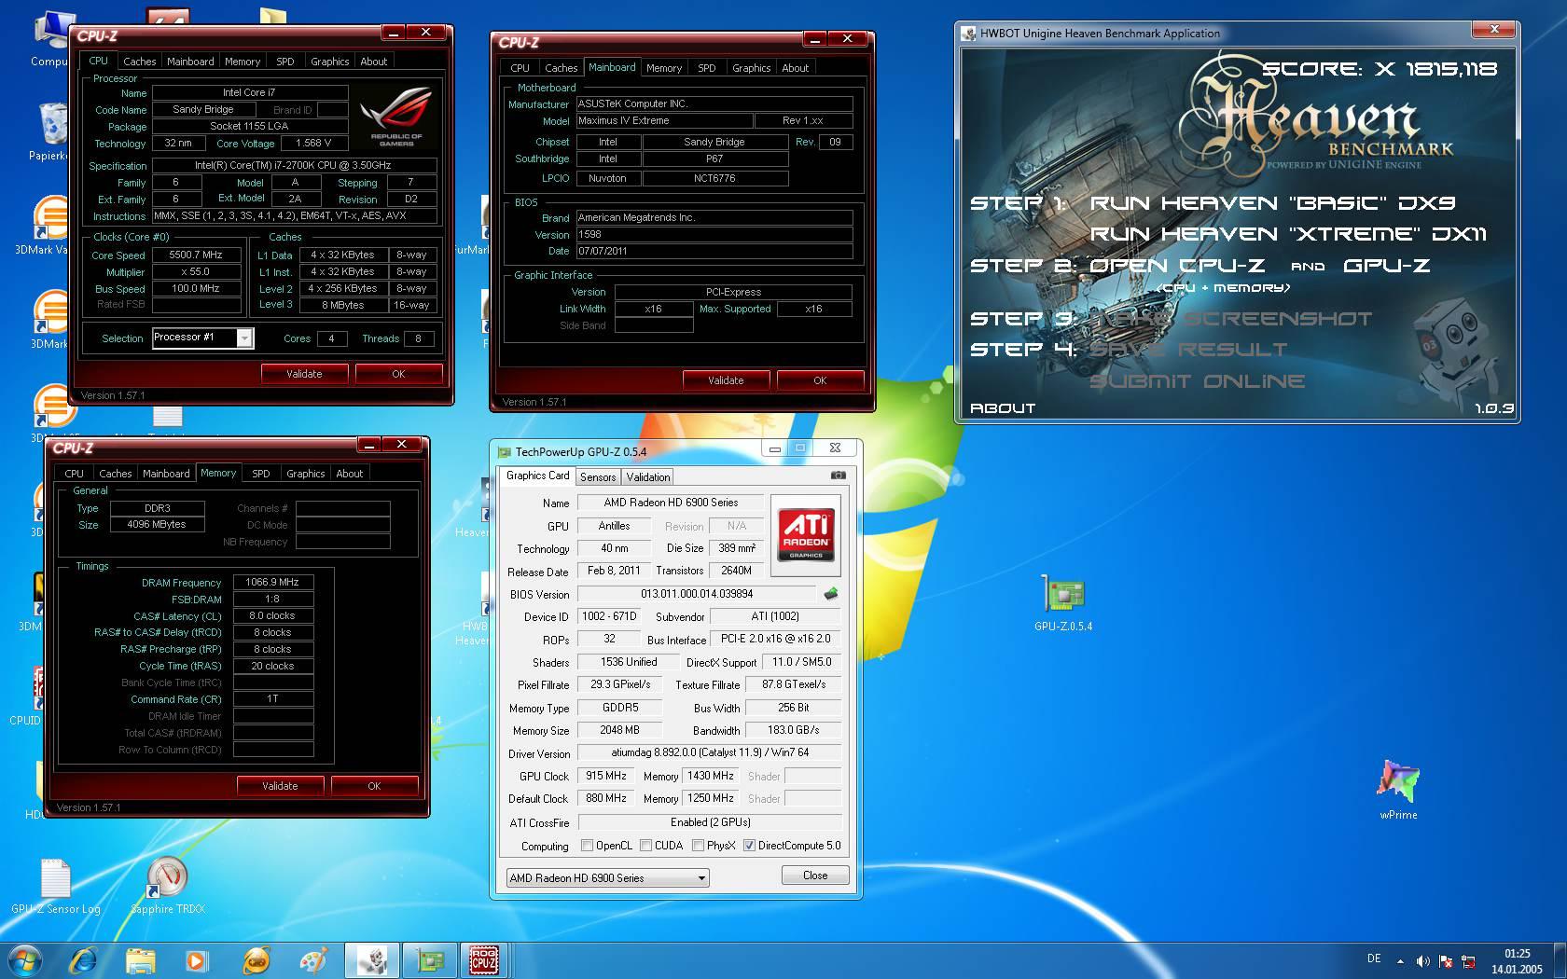
Task: Open the Recycle Bin (Papierkorb) desktop icon
Action: [x=51, y=131]
